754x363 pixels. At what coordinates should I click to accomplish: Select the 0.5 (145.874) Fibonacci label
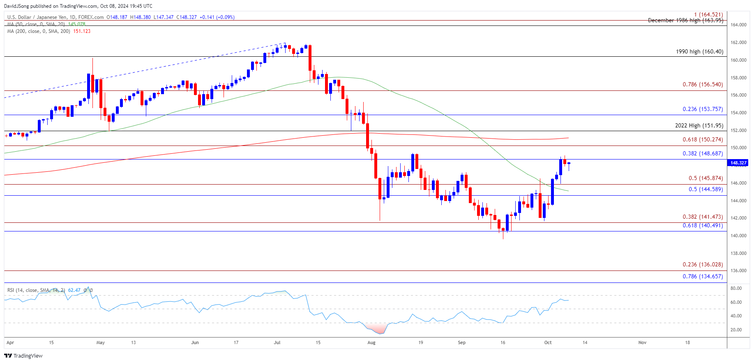(706, 178)
